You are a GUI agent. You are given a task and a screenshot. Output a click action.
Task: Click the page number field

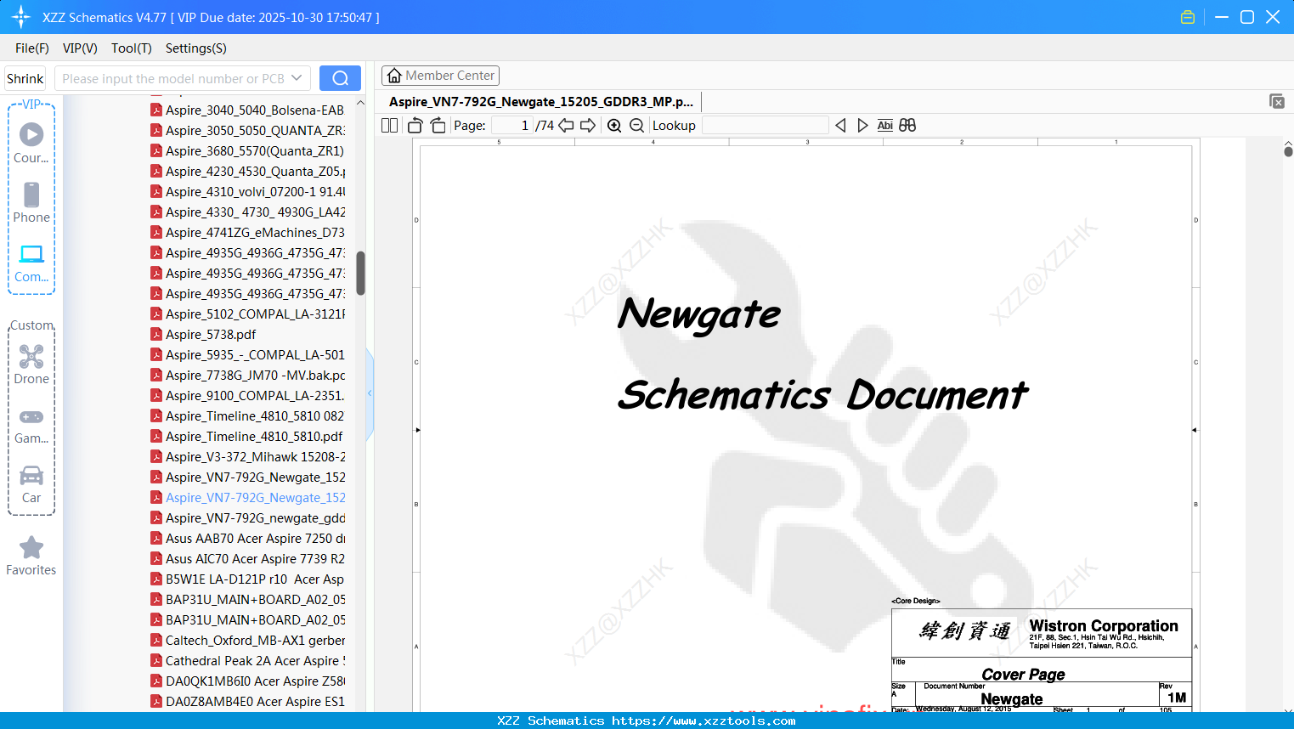point(512,126)
